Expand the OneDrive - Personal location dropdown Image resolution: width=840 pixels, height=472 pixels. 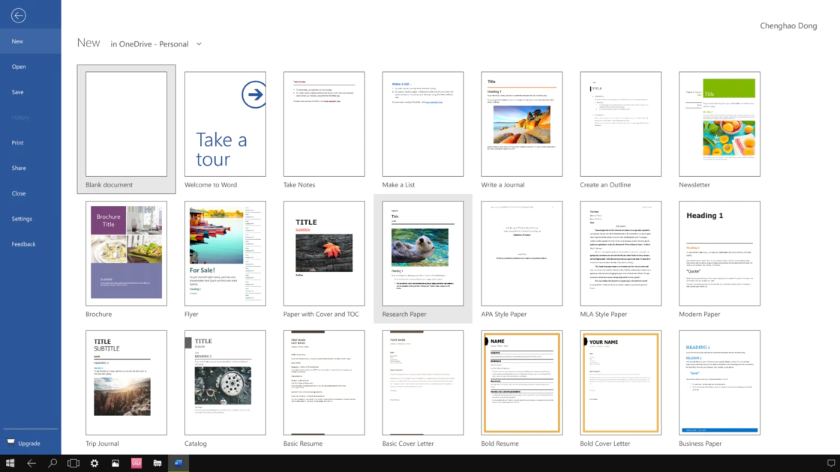point(199,44)
